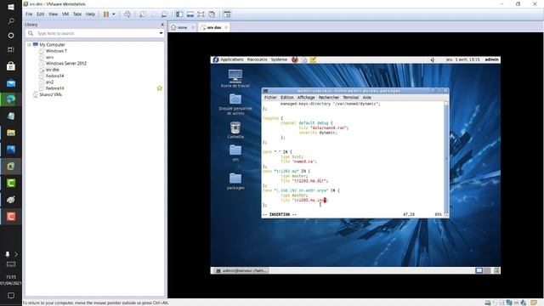
Task: Open File Explorer in the taskbar
Action: 11,133
